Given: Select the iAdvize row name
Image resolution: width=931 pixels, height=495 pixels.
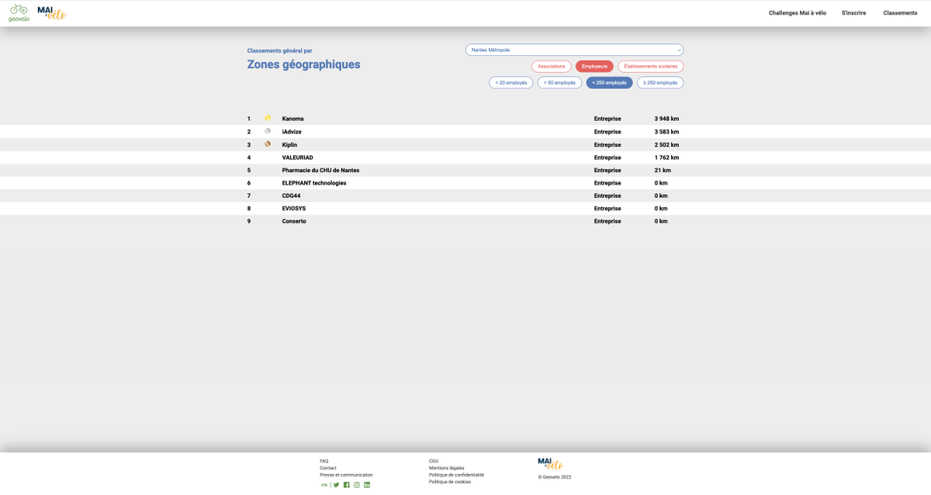Looking at the screenshot, I should [292, 132].
